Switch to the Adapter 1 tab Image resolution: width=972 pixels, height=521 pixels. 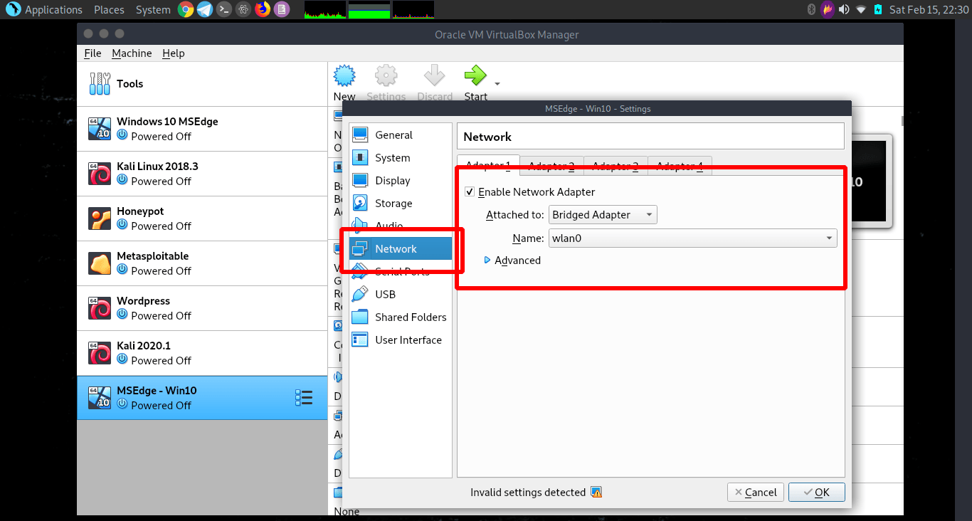488,166
